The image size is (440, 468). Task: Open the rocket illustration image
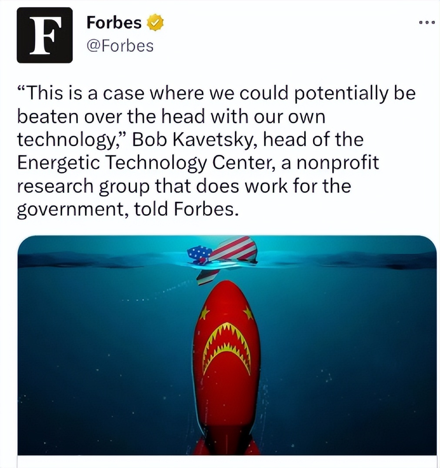(x=227, y=345)
